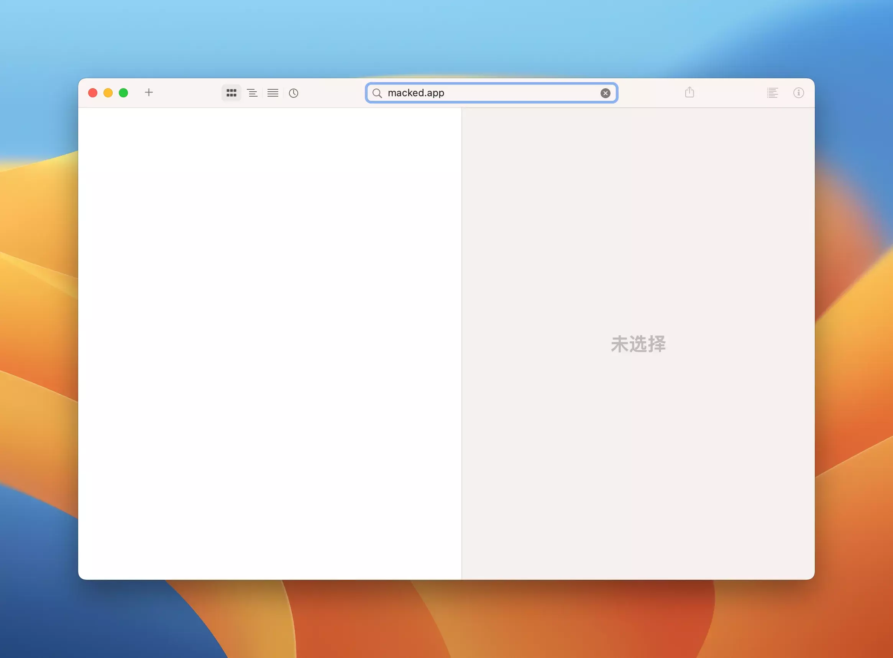Click the 未选择 placeholder text
This screenshot has width=893, height=658.
point(638,344)
